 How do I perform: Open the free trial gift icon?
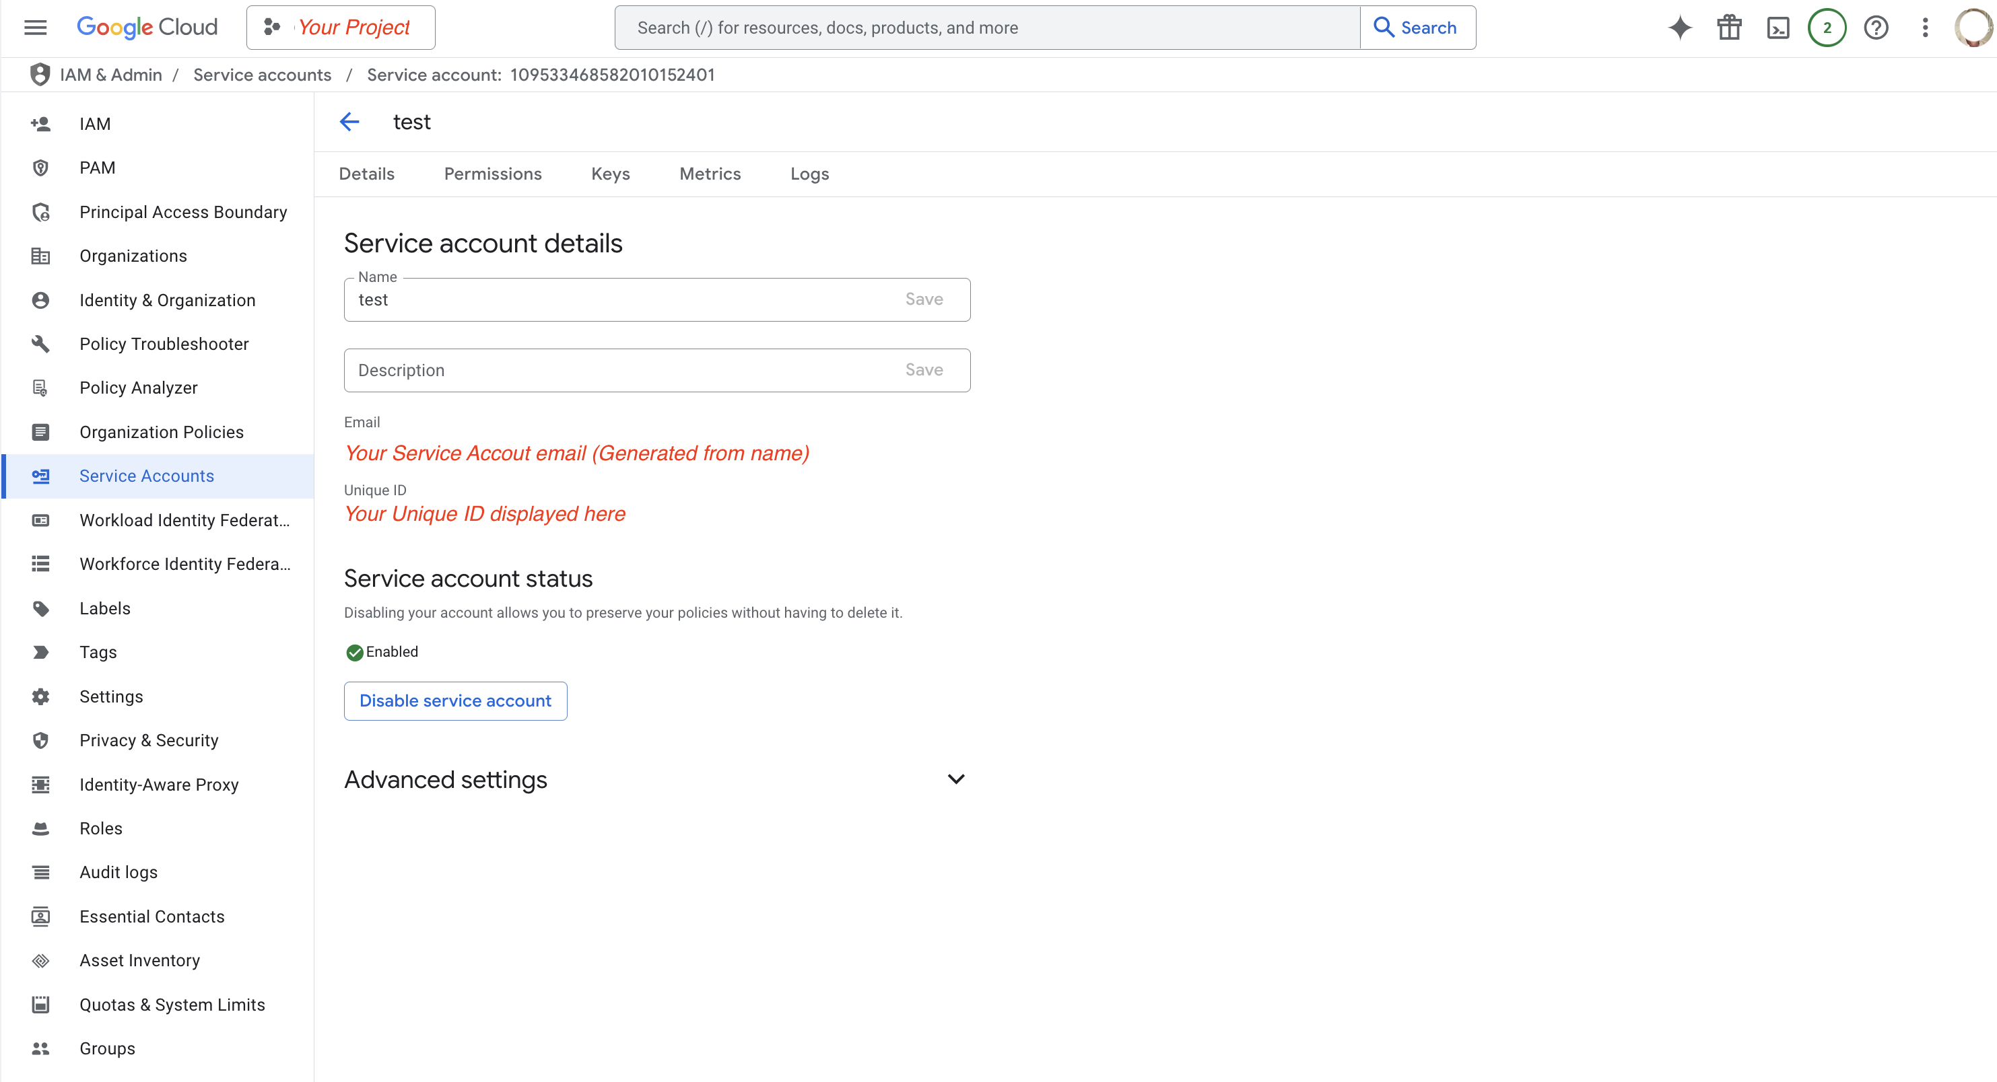point(1729,28)
